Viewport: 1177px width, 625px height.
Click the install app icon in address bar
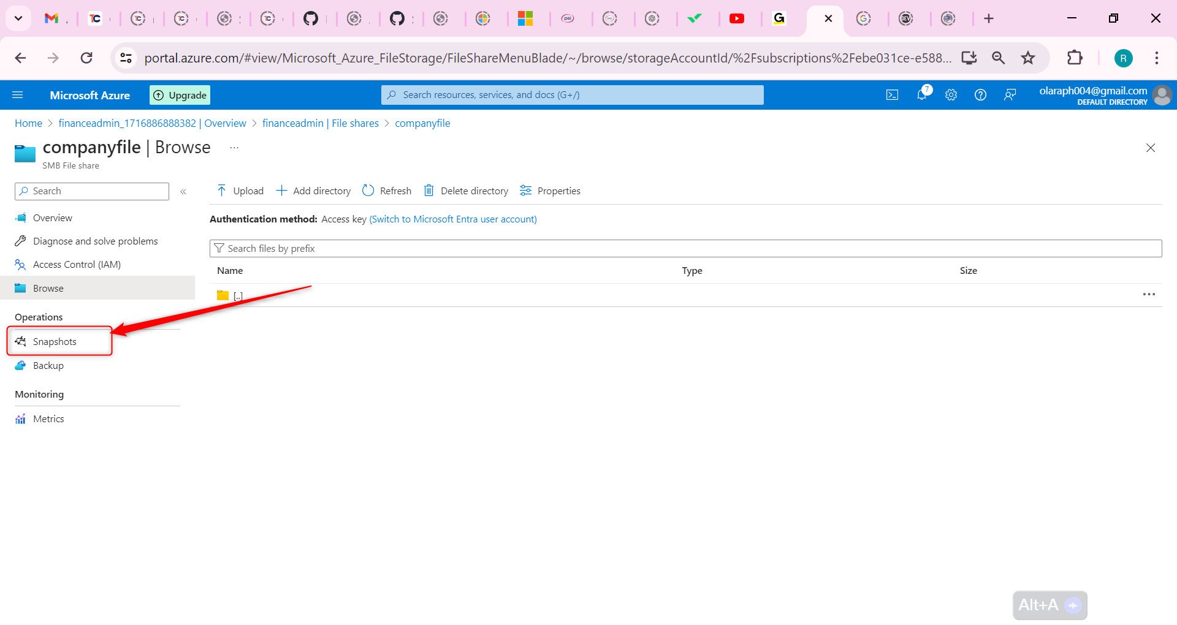(x=969, y=58)
